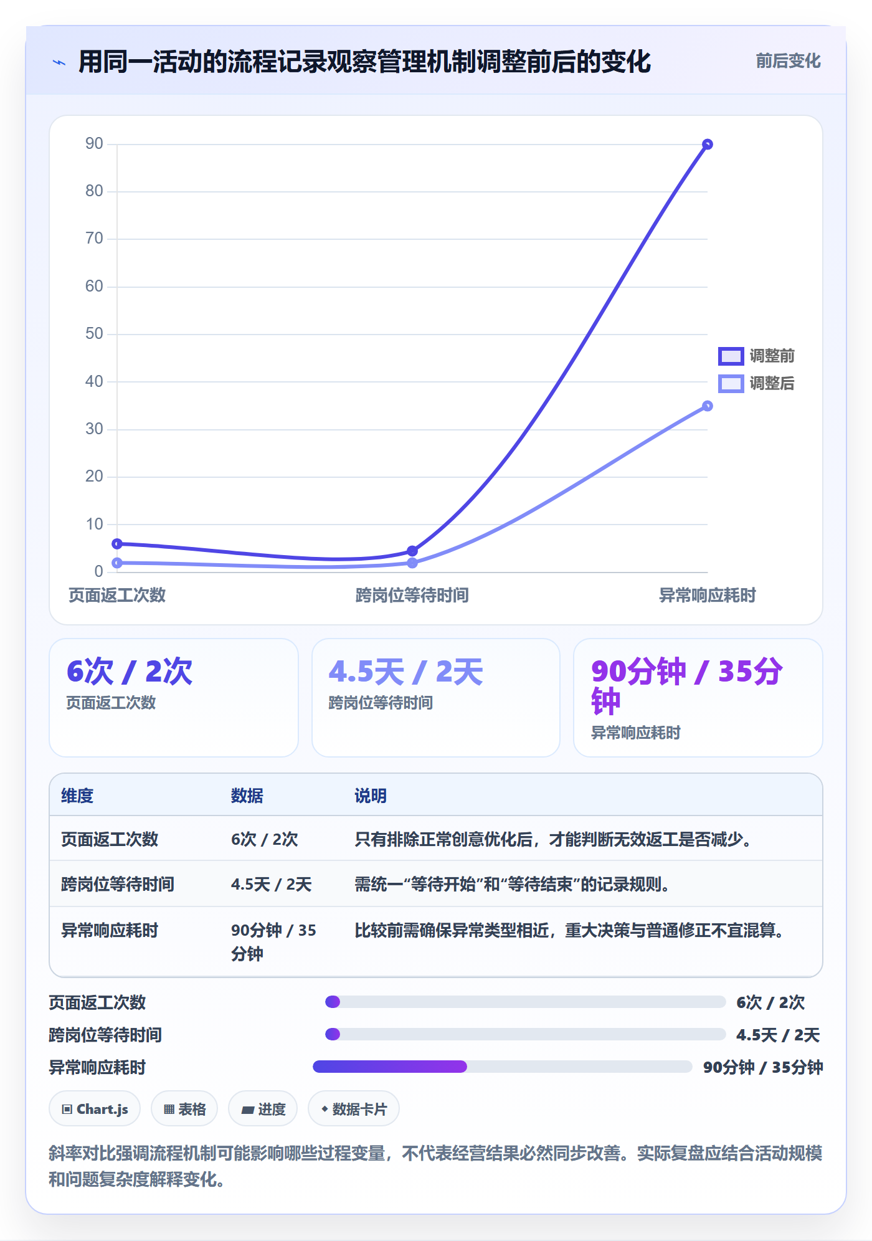Click the bar icon in 进度 chip

point(248,1110)
